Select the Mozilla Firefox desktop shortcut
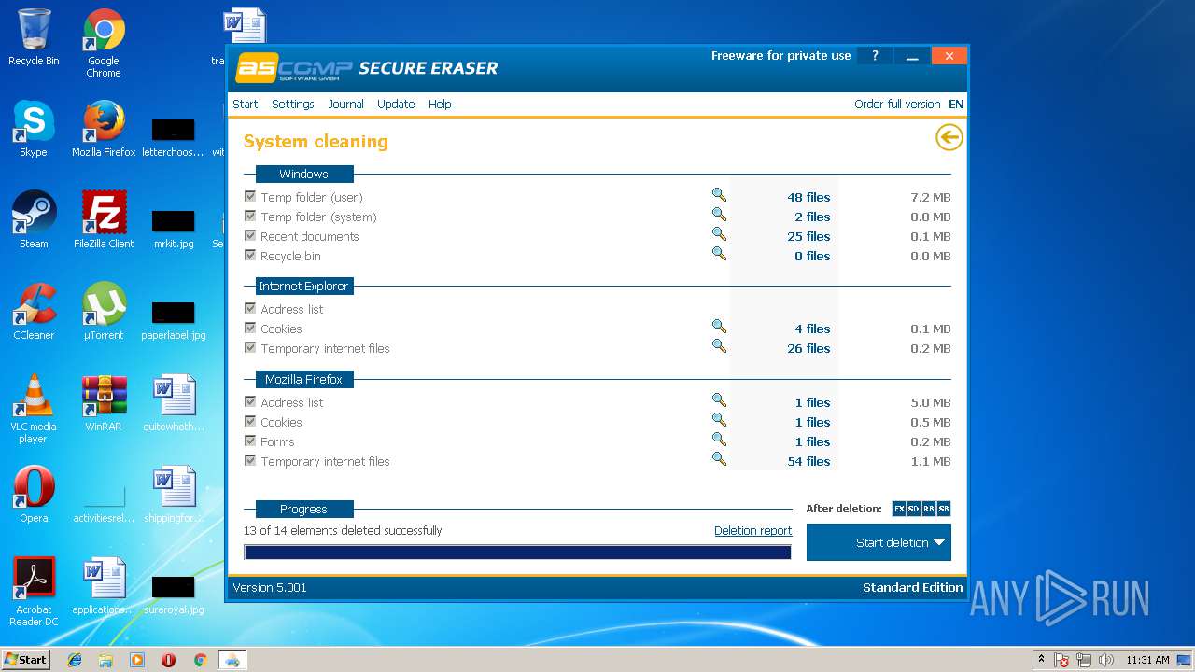Viewport: 1195px width, 672px height. (x=104, y=129)
